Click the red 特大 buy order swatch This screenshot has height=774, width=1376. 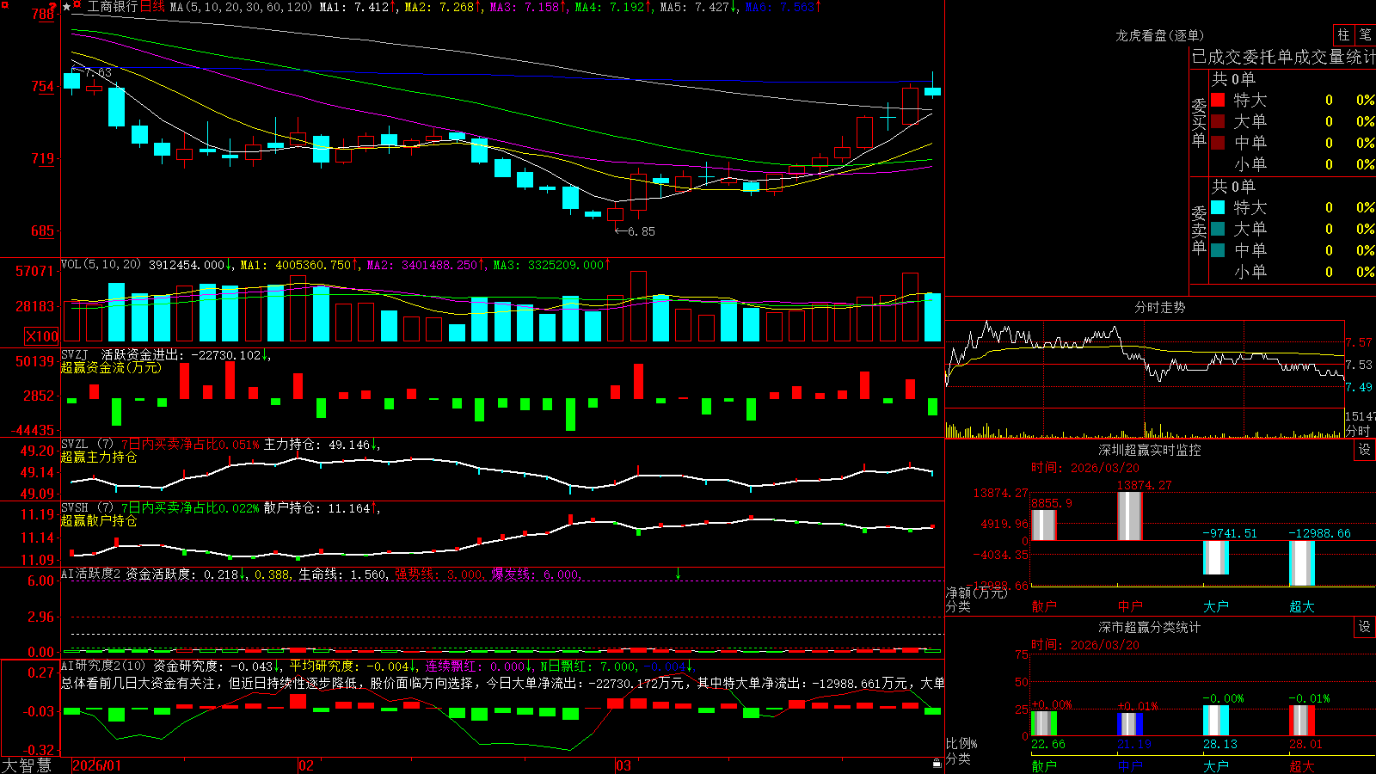pos(1218,100)
